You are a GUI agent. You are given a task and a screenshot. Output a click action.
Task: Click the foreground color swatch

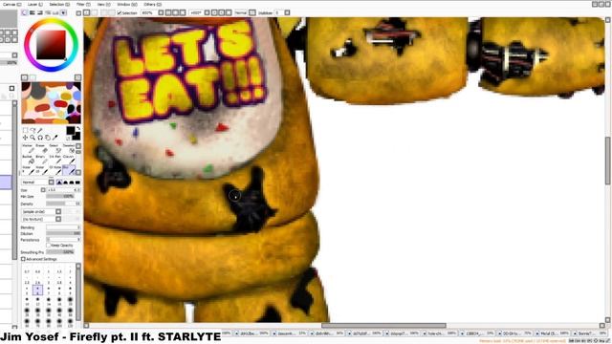70,131
